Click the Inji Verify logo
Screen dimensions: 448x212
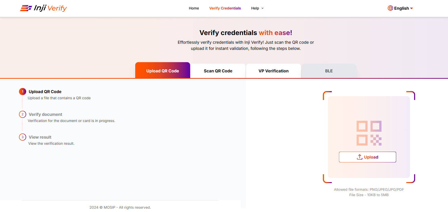pyautogui.click(x=43, y=8)
